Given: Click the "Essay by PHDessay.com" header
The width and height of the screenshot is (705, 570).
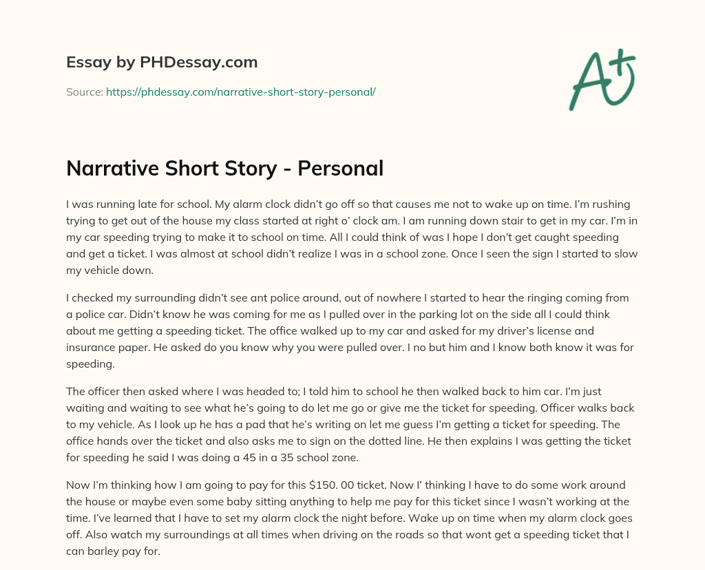Looking at the screenshot, I should (x=162, y=63).
